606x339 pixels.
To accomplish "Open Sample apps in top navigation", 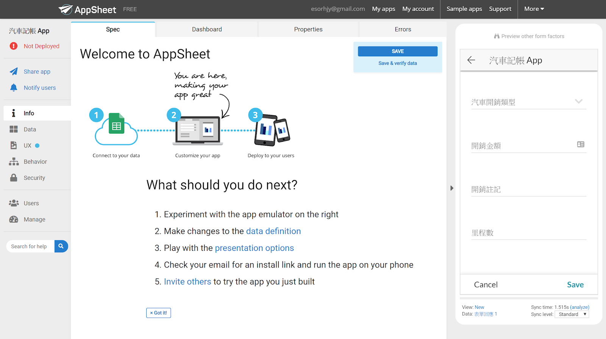I will click(464, 9).
